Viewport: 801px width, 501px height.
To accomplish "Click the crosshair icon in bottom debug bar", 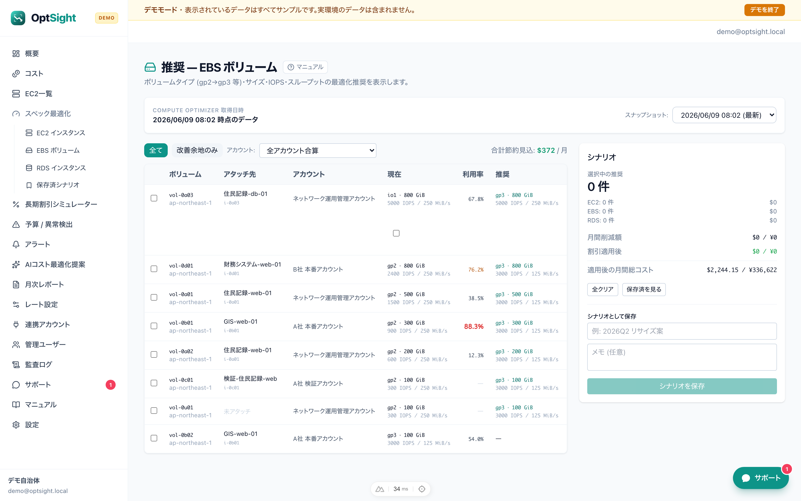I will pos(422,489).
